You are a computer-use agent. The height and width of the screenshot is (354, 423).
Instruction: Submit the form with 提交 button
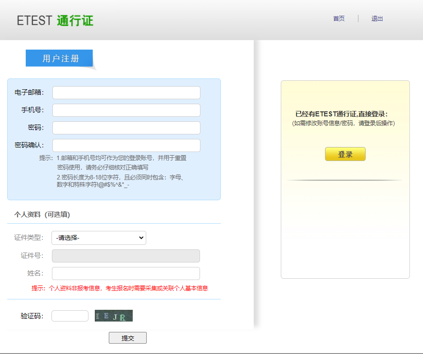[x=127, y=337]
